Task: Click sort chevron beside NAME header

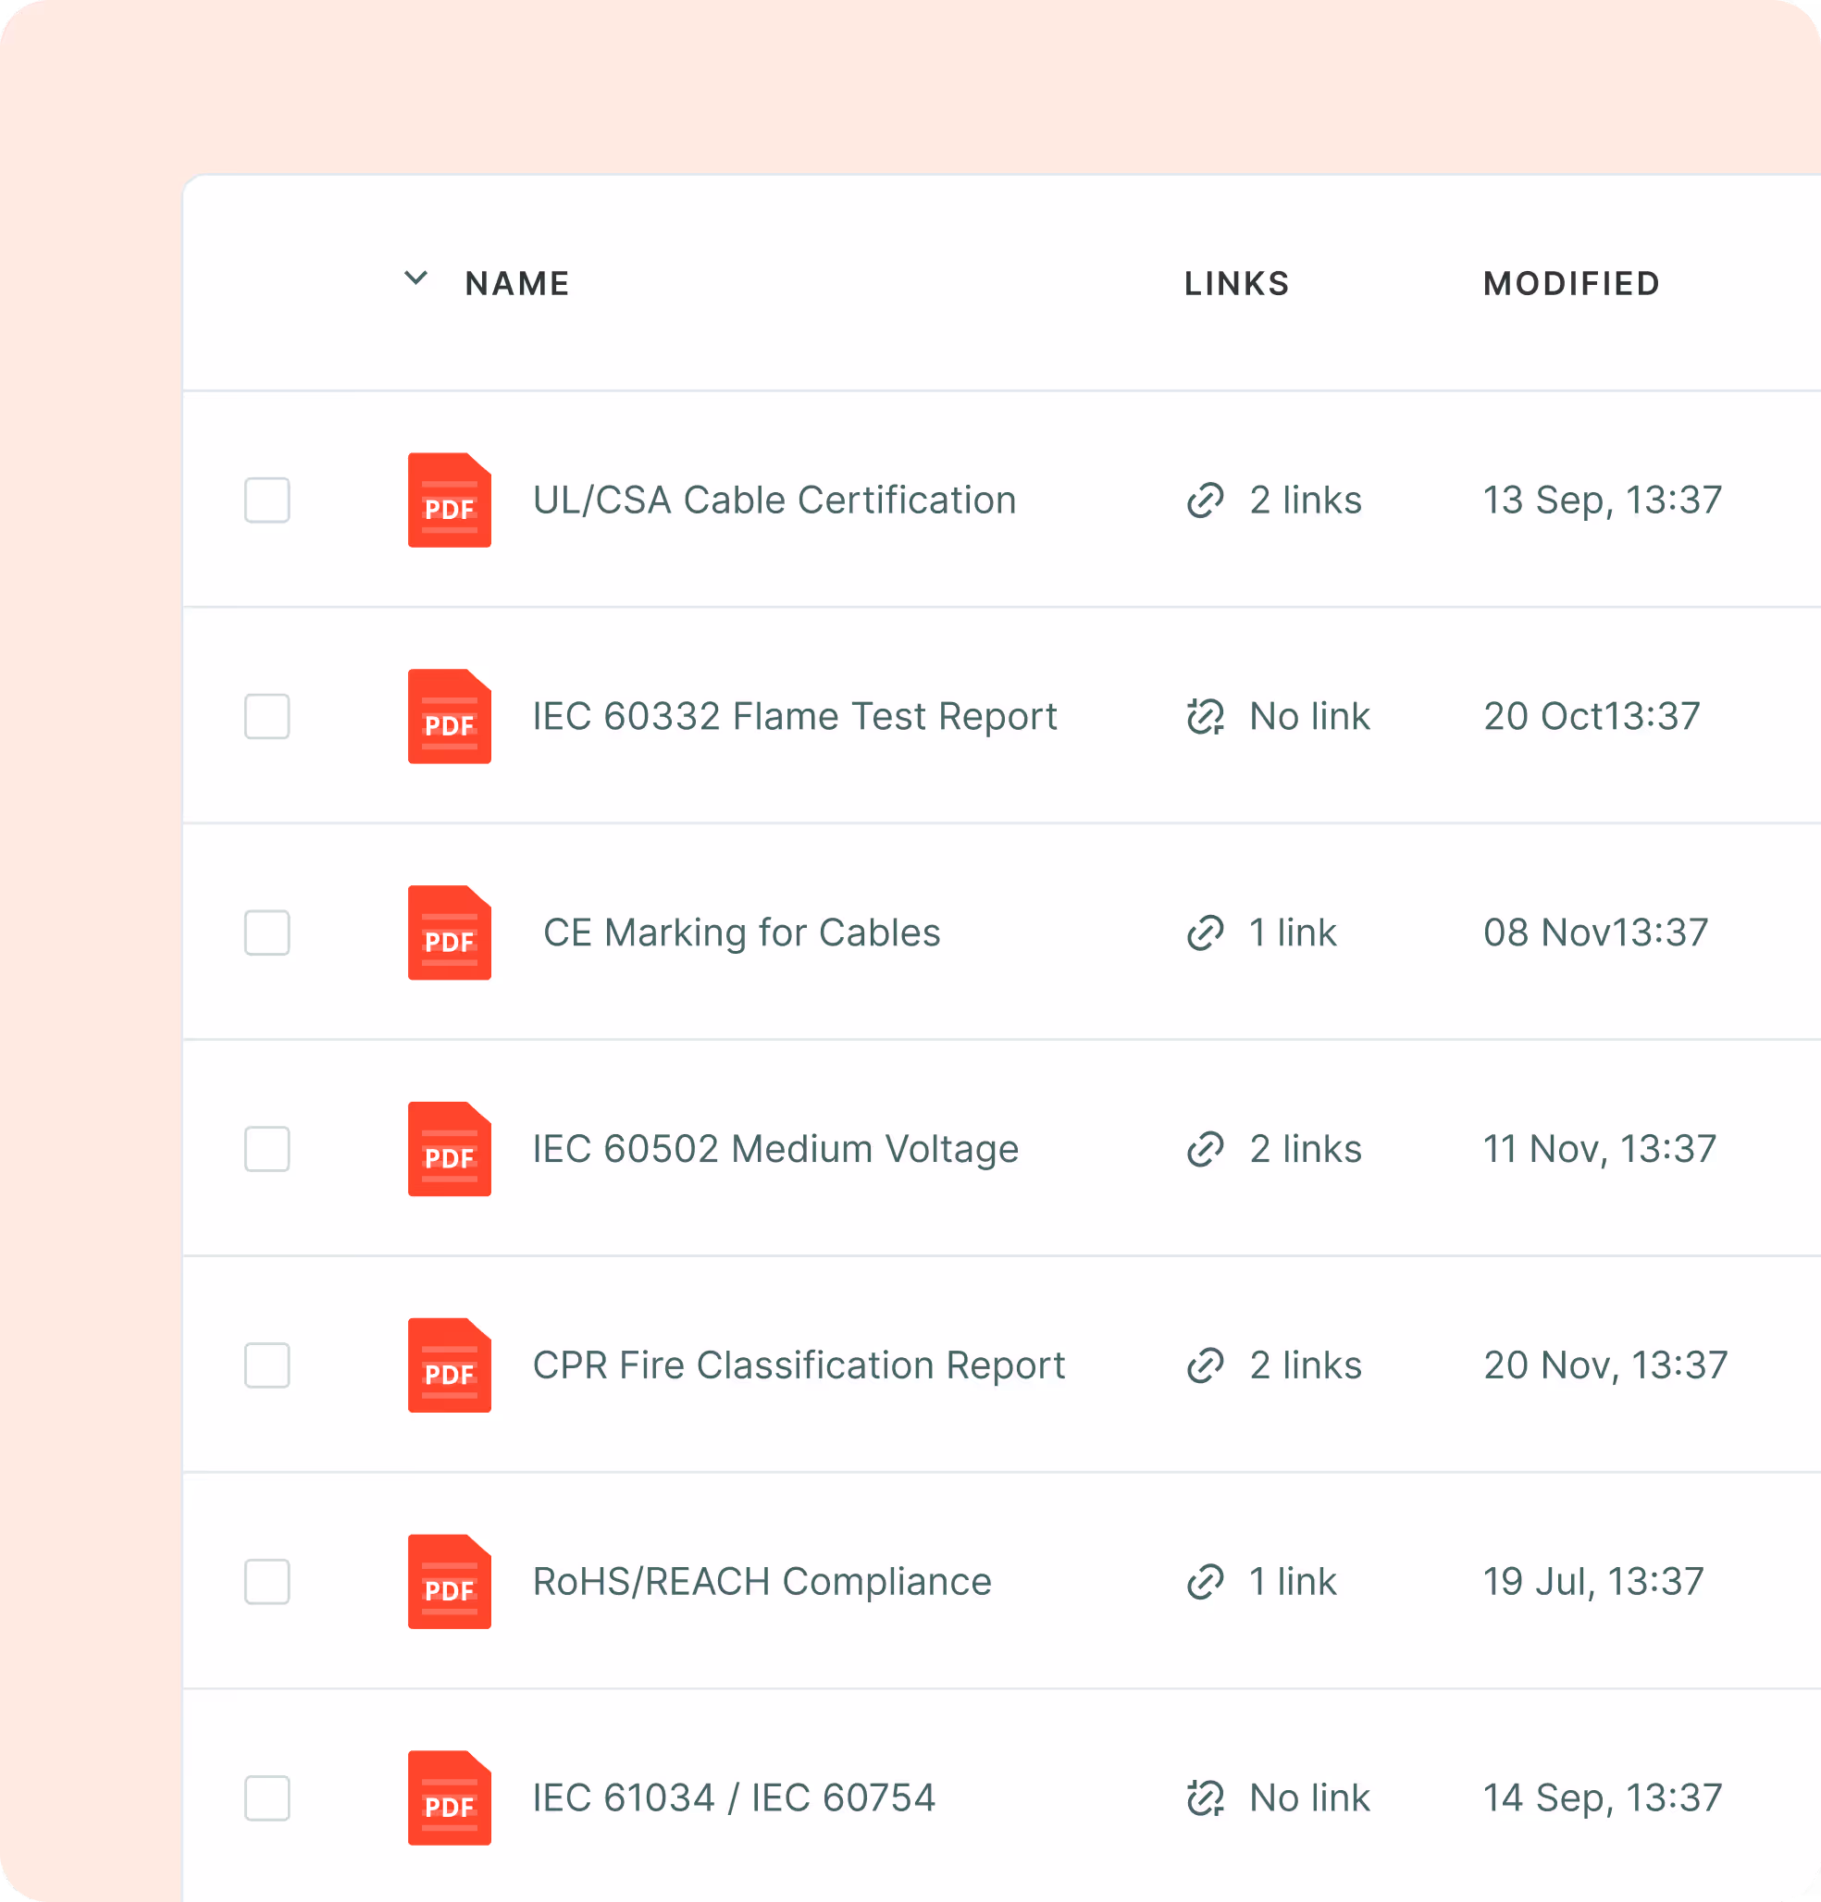Action: pos(415,279)
